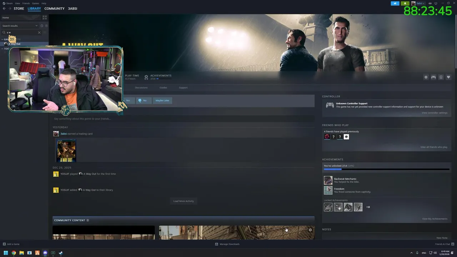
Task: Open Discord from the taskbar
Action: [45, 253]
